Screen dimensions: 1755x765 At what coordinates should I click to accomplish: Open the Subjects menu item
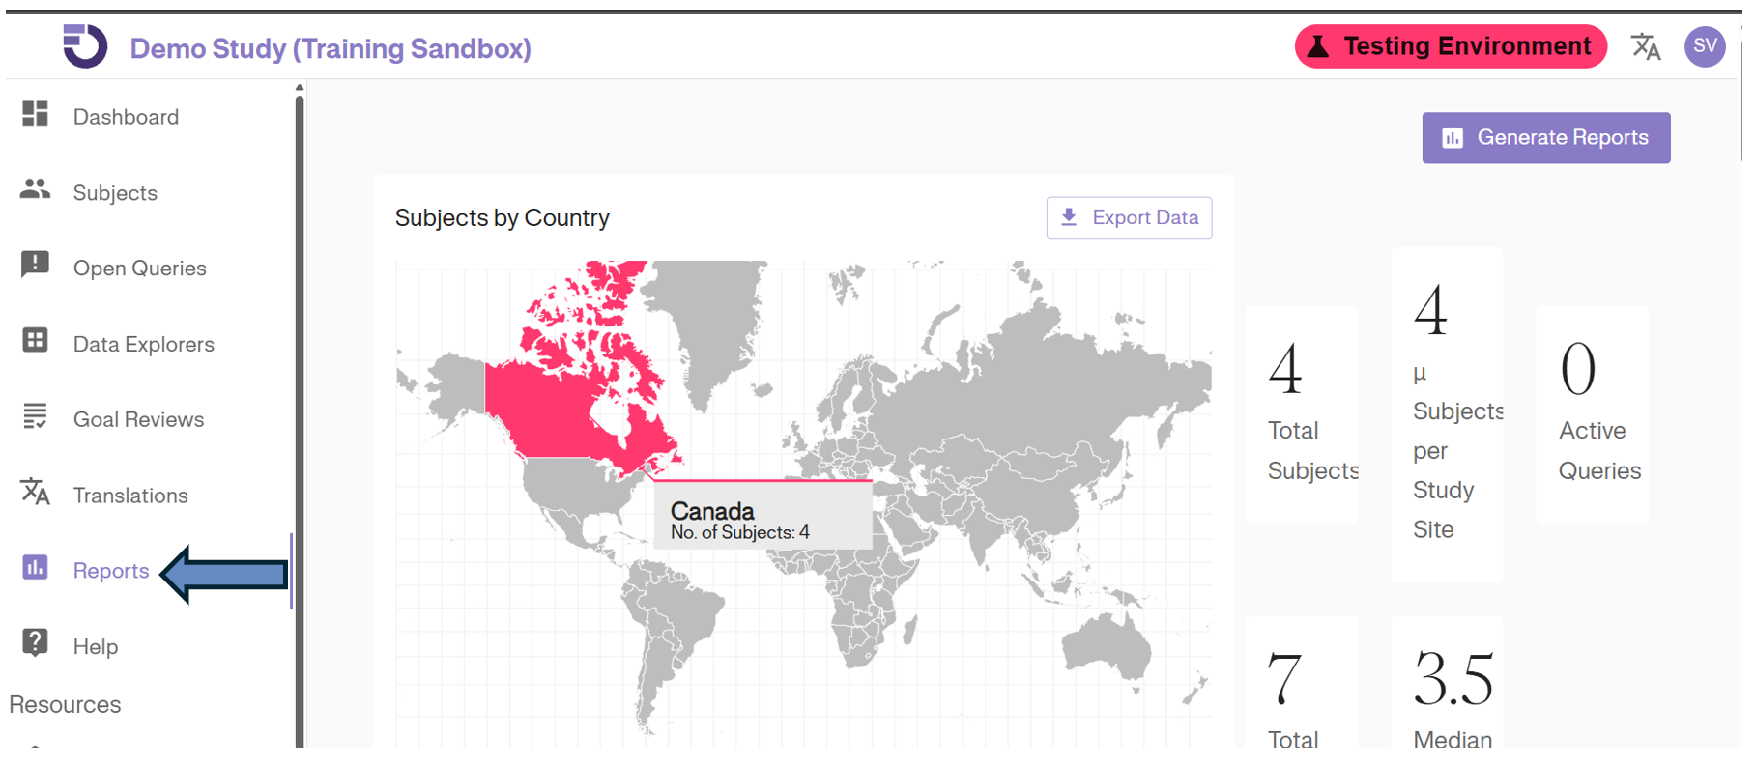click(115, 193)
